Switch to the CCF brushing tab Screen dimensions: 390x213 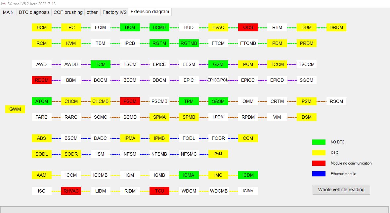click(68, 12)
